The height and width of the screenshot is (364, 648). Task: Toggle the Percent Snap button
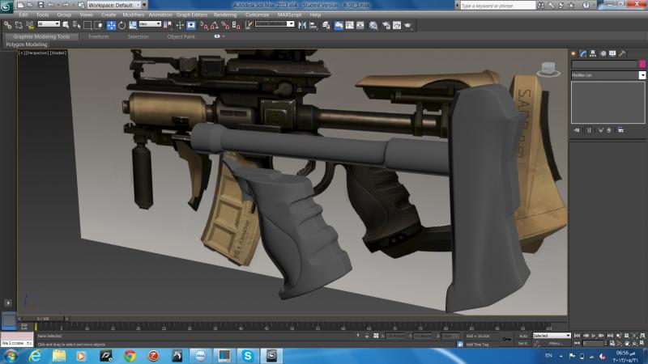pyautogui.click(x=225, y=25)
